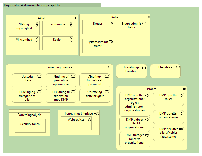This screenshot has width=202, height=156.
Task: Select the DMP opretter roller label
Action: point(168,97)
